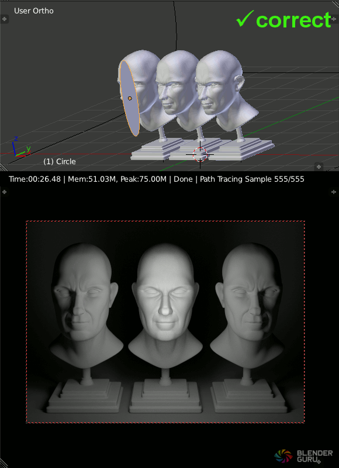
Task: Click the "(1) Circle" object label
Action: pyautogui.click(x=60, y=161)
